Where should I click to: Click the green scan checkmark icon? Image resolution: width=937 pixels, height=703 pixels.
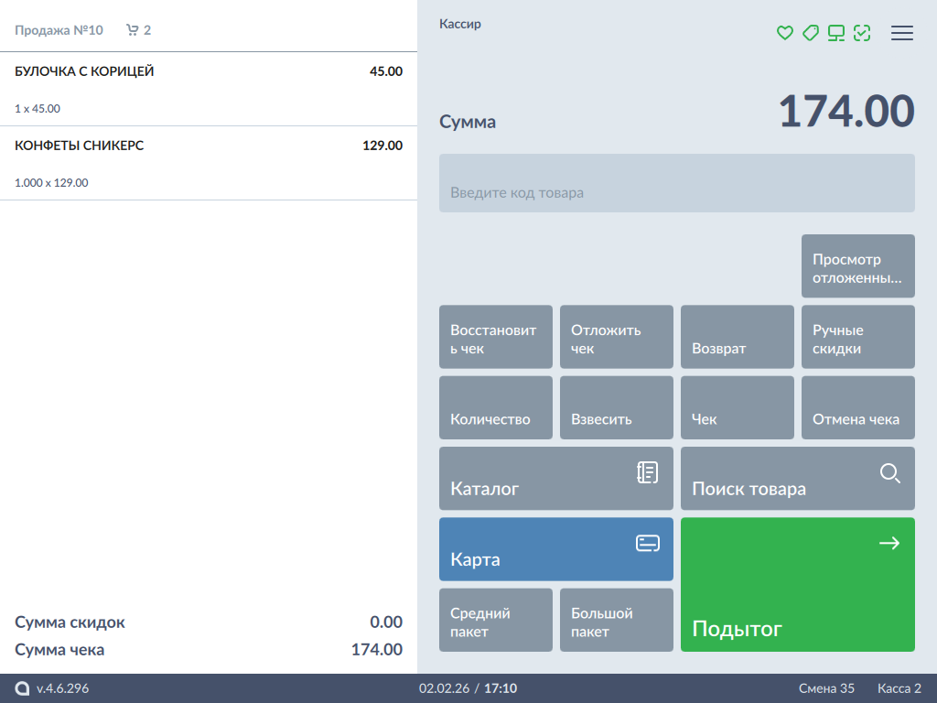pos(861,33)
